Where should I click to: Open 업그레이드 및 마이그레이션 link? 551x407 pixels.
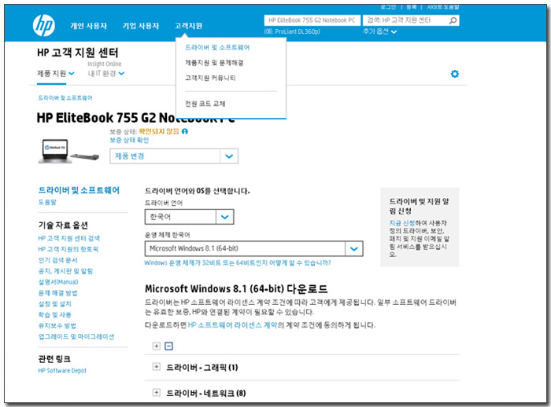coord(76,336)
